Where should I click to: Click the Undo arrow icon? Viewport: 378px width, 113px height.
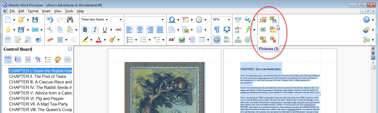(50, 20)
